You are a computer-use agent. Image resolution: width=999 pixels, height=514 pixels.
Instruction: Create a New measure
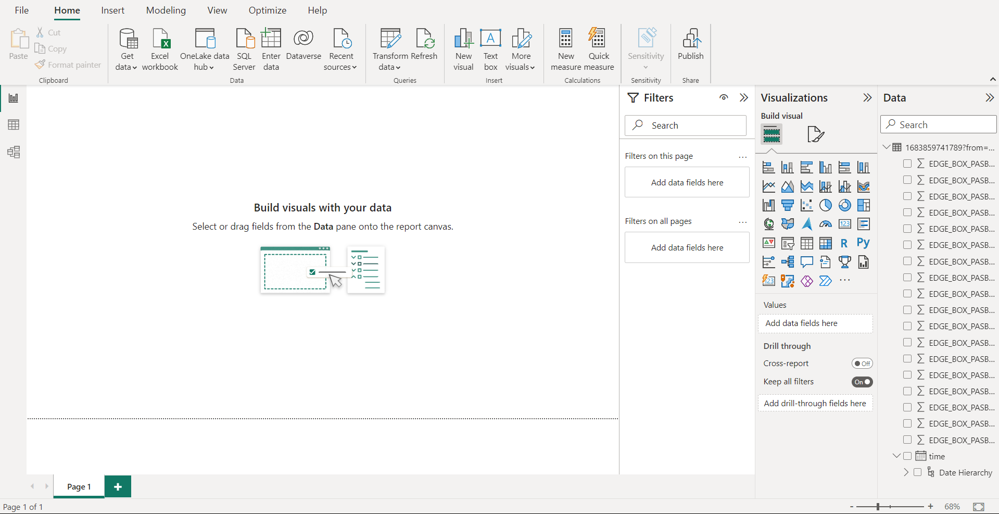click(x=566, y=49)
